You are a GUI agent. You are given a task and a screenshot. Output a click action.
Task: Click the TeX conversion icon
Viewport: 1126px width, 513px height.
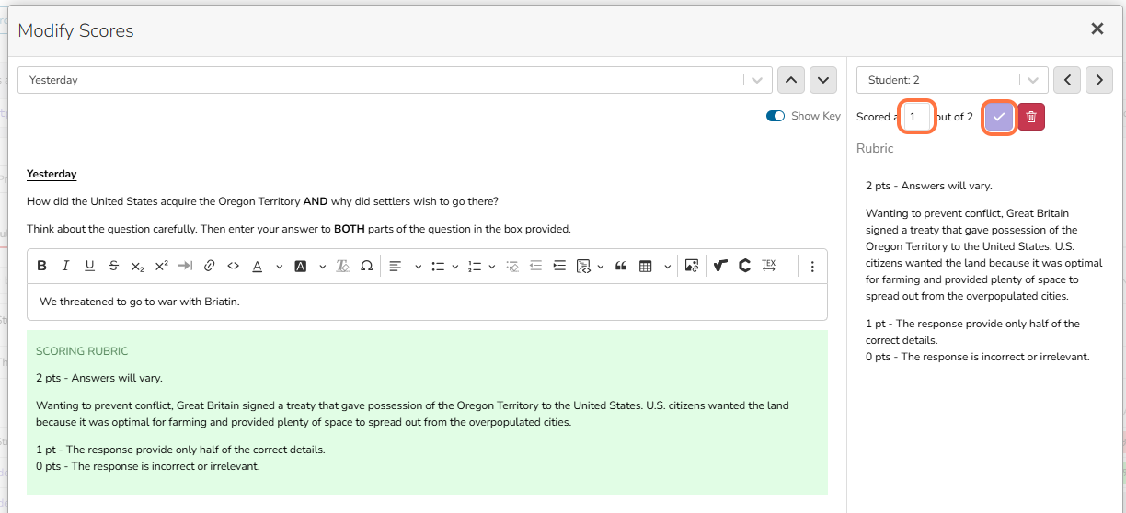pyautogui.click(x=768, y=267)
